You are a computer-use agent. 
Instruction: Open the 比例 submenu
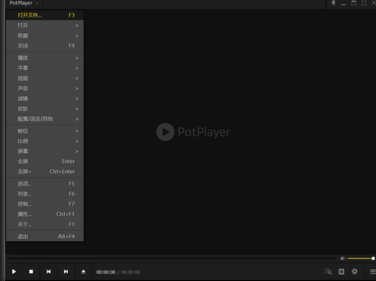(45, 141)
